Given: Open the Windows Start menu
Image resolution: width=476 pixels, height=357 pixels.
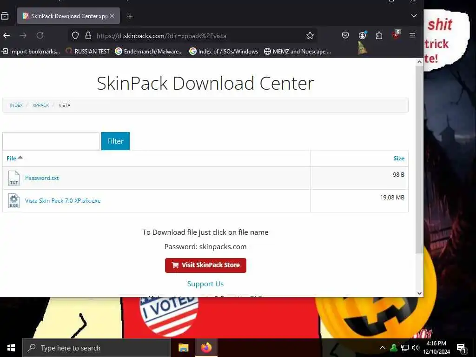Looking at the screenshot, I should pos(11,348).
